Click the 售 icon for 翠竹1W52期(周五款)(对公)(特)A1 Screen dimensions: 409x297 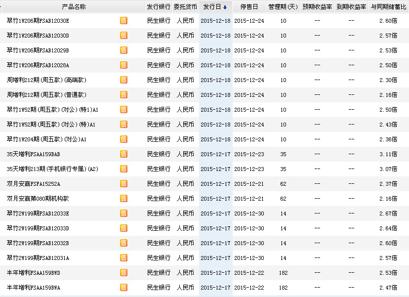123,125
